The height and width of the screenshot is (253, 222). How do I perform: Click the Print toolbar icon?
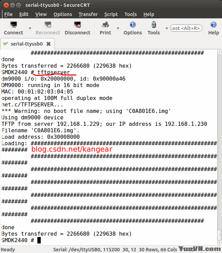(x=105, y=25)
